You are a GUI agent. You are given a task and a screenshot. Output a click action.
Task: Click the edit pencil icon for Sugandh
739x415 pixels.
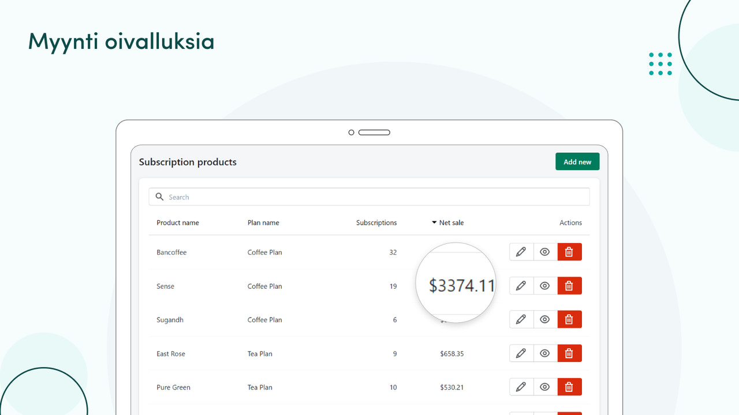click(x=521, y=319)
